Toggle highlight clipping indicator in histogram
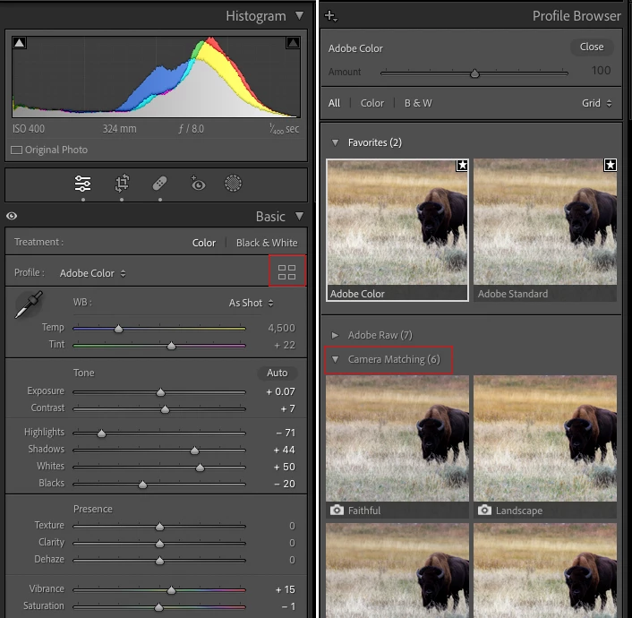 tap(293, 43)
